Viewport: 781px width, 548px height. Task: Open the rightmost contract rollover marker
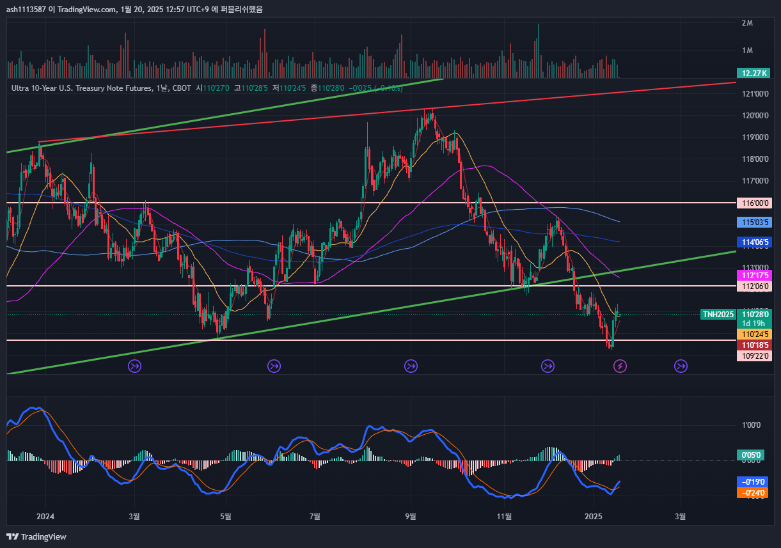click(x=681, y=366)
